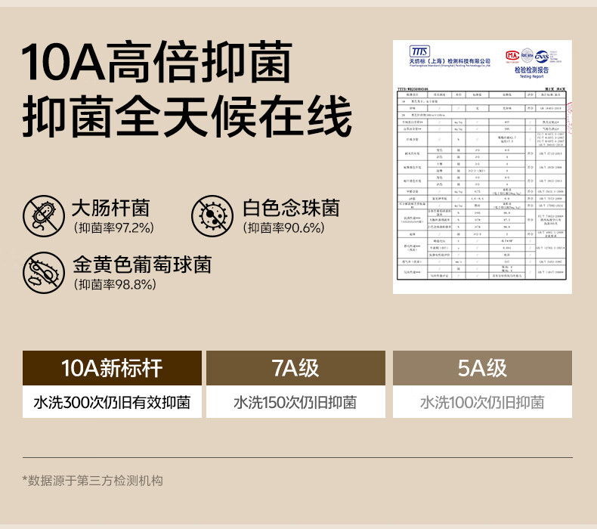Click the red MA certification mark
Viewport: 597px width, 529px height.
pyautogui.click(x=512, y=56)
